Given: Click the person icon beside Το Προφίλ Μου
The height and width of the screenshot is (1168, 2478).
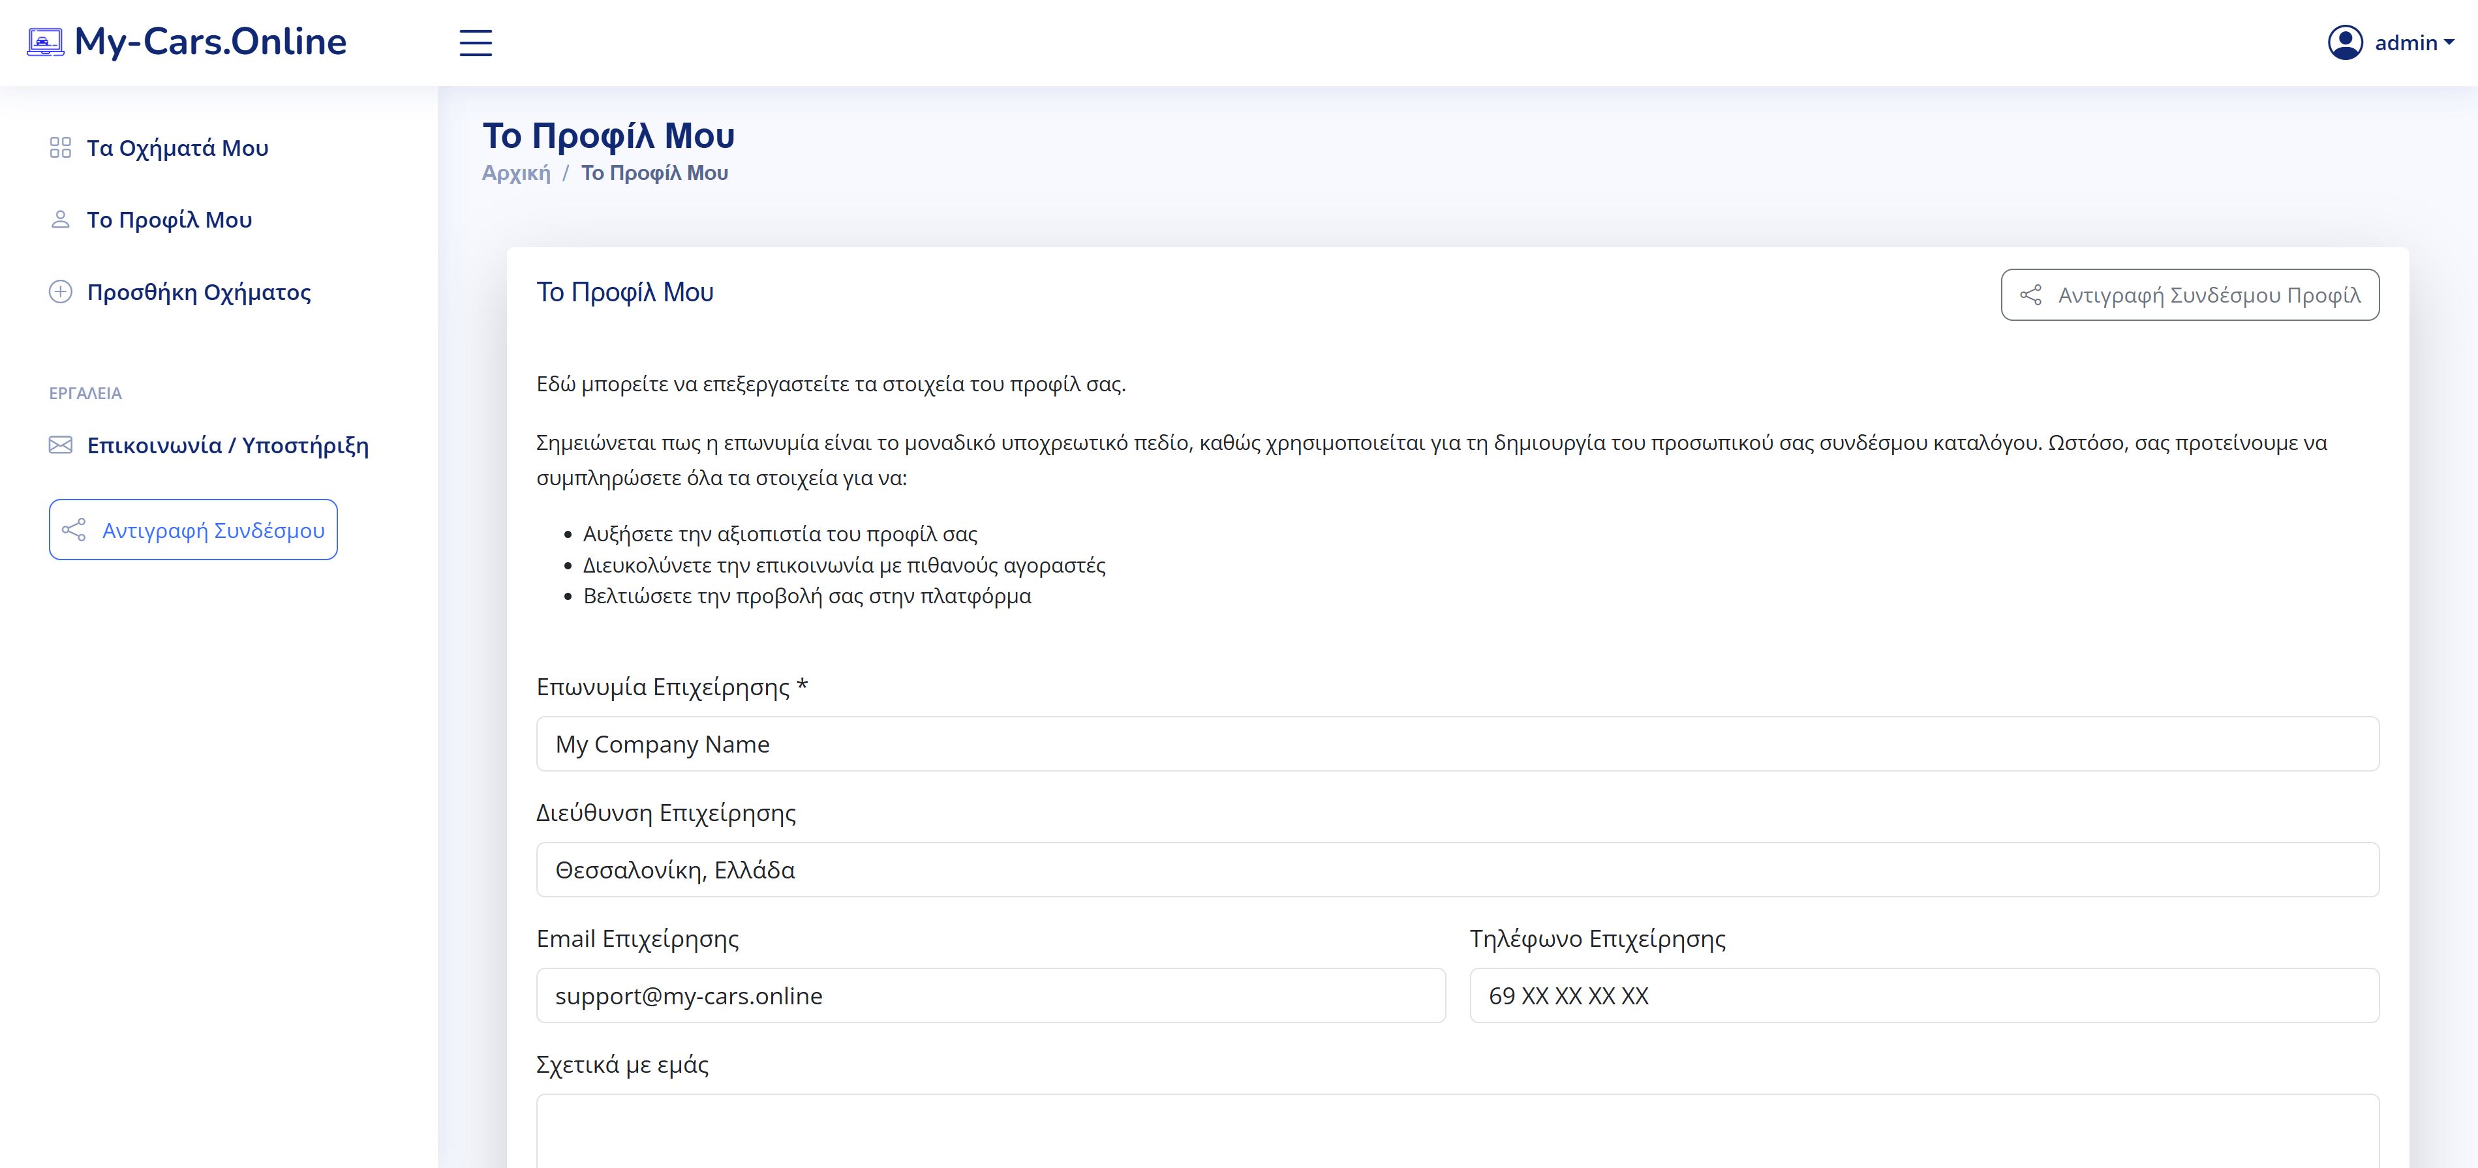Looking at the screenshot, I should pos(61,220).
